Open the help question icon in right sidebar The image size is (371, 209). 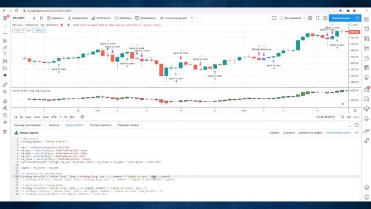[x=366, y=197]
